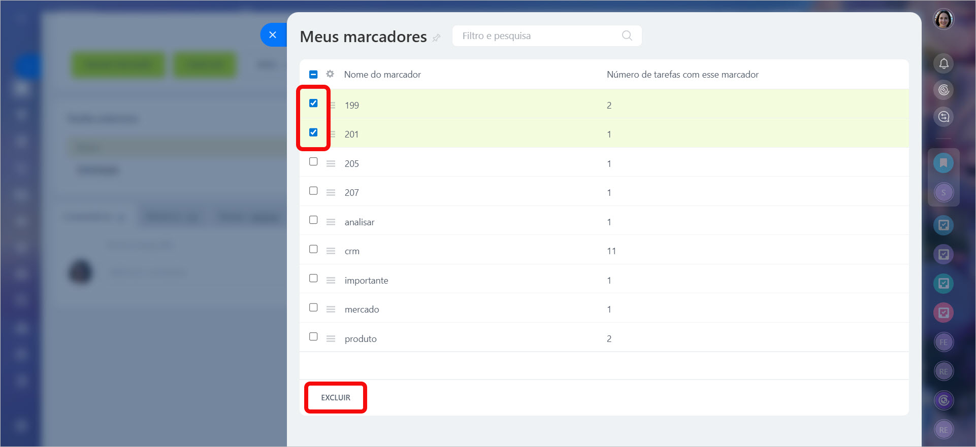Check the checkbox for tag 205

tap(313, 161)
